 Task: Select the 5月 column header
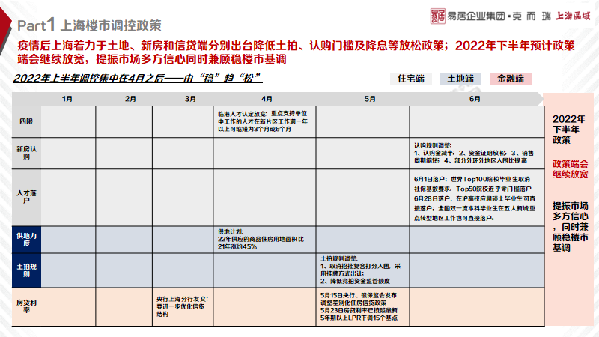(x=370, y=99)
